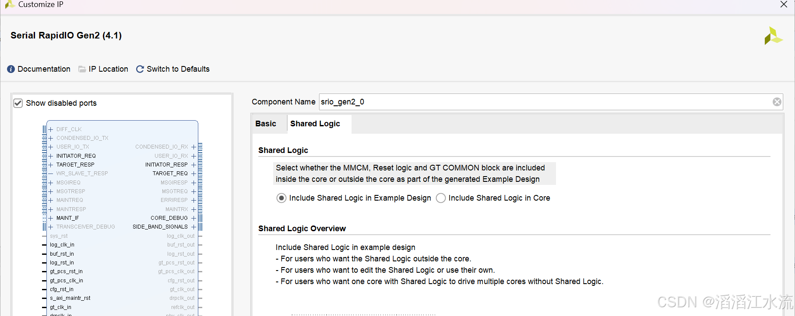Expand the TARGET_REQ interface
Image resolution: width=795 pixels, height=316 pixels.
(x=193, y=174)
